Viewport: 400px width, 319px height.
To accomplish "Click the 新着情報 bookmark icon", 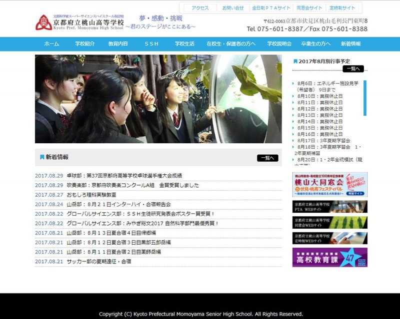I will point(42,157).
